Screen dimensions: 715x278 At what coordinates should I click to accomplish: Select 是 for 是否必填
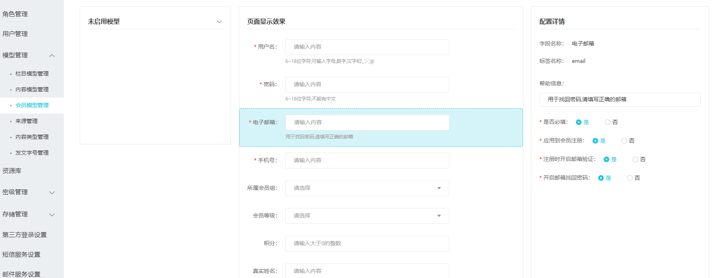[x=579, y=122]
